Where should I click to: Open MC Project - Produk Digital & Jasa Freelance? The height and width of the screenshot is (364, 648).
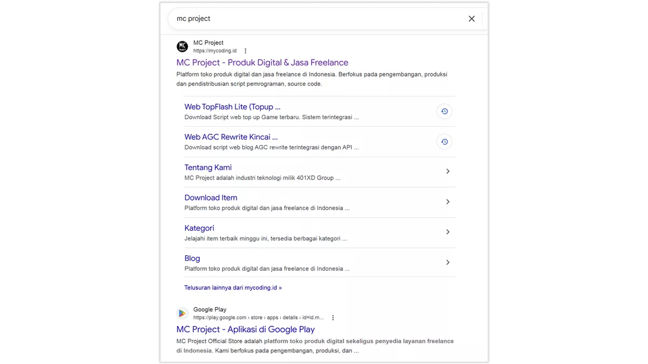(x=262, y=63)
